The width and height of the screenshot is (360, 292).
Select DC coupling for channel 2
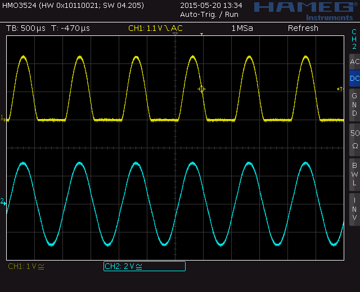354,79
